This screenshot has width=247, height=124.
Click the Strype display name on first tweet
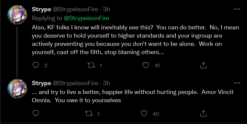coord(41,10)
